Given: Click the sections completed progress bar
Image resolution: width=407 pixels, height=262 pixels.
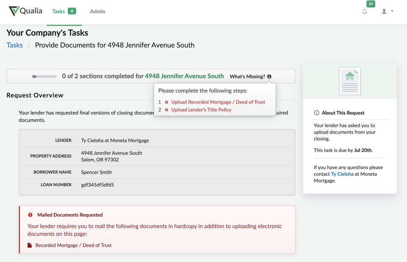Looking at the screenshot, I should coord(45,76).
